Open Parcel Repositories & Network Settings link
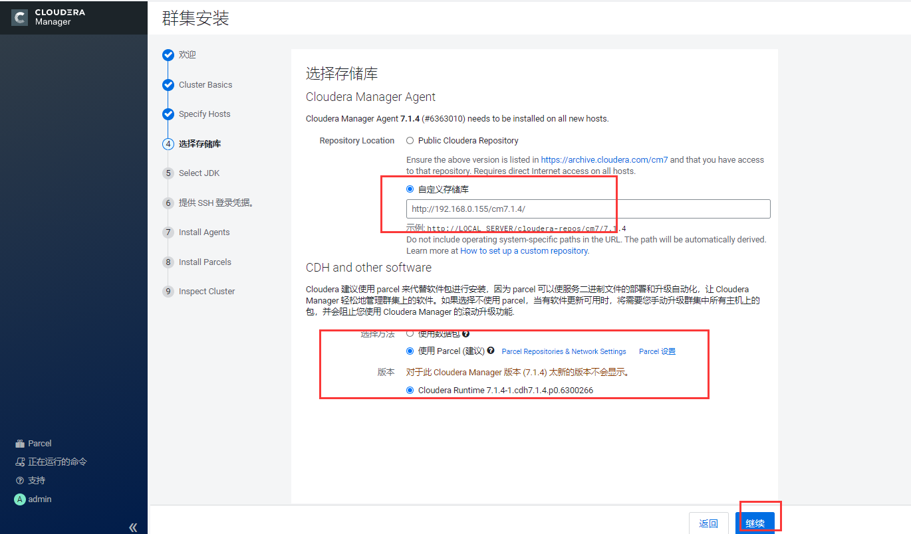This screenshot has width=911, height=534. pos(564,351)
